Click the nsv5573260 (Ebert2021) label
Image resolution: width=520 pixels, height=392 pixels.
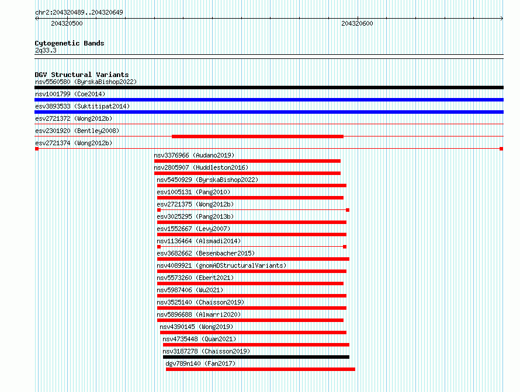pos(195,278)
